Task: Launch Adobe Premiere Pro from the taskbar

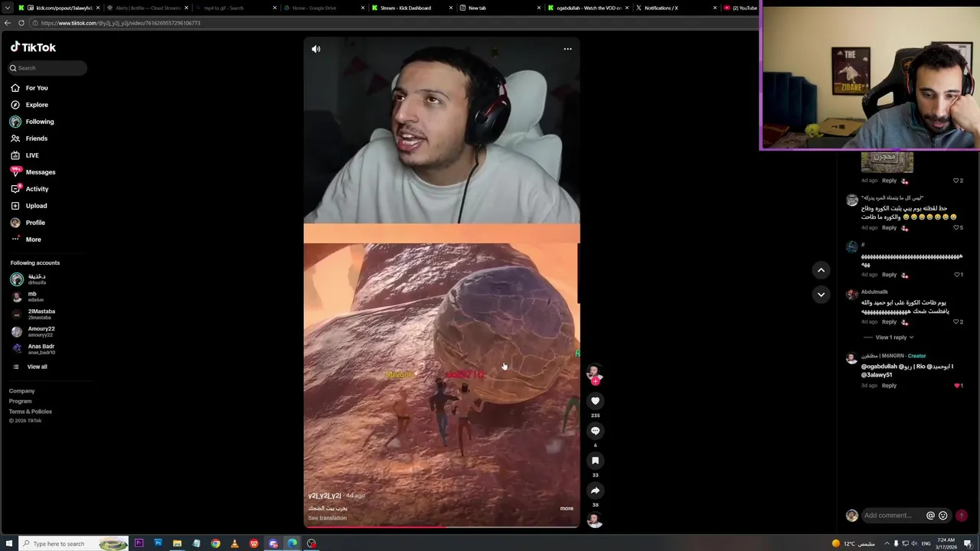Action: click(x=139, y=543)
